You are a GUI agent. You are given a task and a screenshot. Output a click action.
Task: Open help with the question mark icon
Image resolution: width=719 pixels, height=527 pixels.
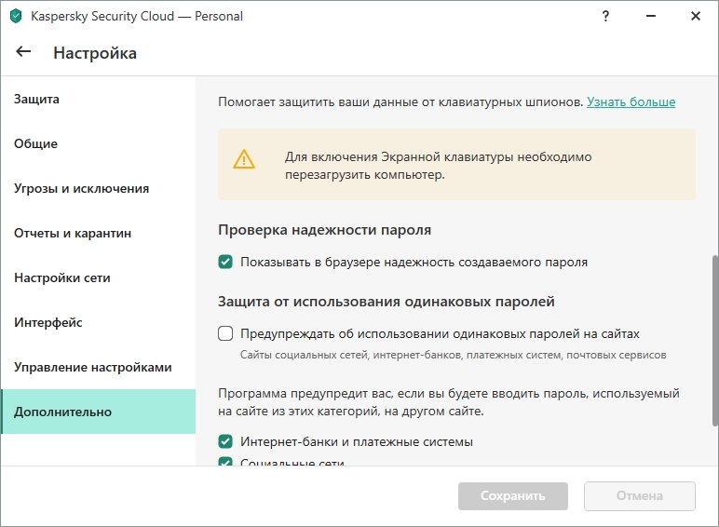pyautogui.click(x=605, y=16)
